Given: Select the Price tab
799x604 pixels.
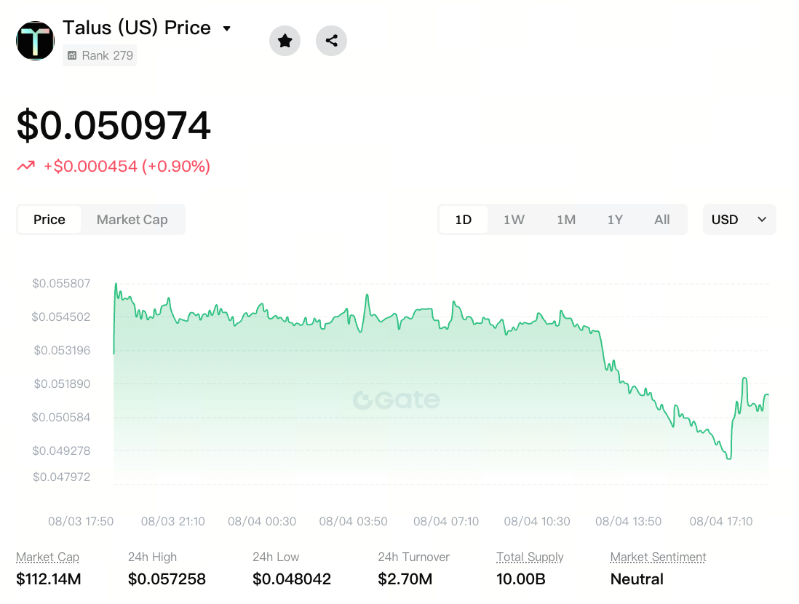Looking at the screenshot, I should (49, 220).
